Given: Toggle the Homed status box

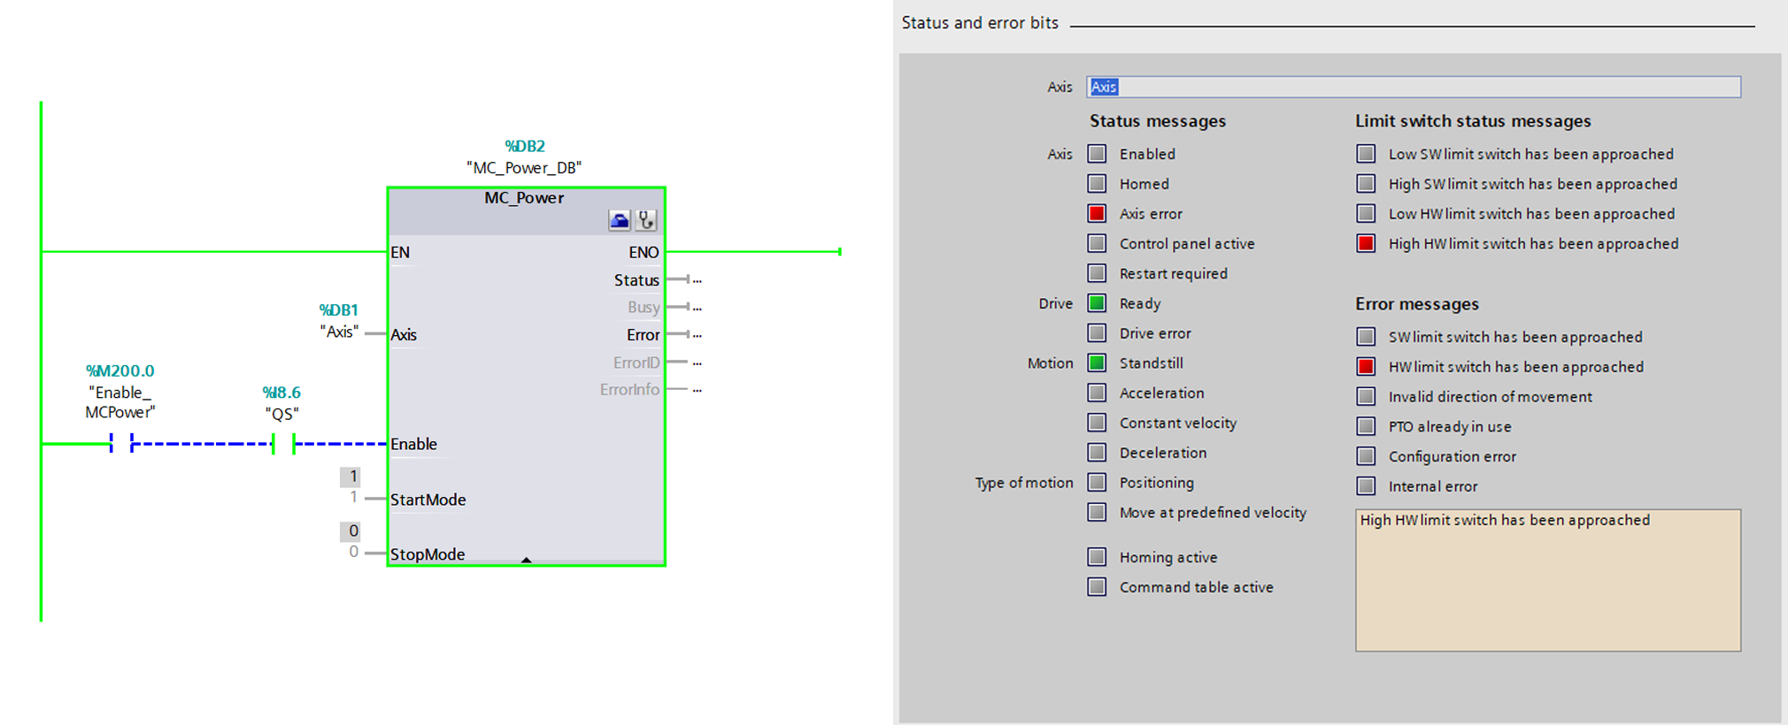Looking at the screenshot, I should click(1097, 183).
